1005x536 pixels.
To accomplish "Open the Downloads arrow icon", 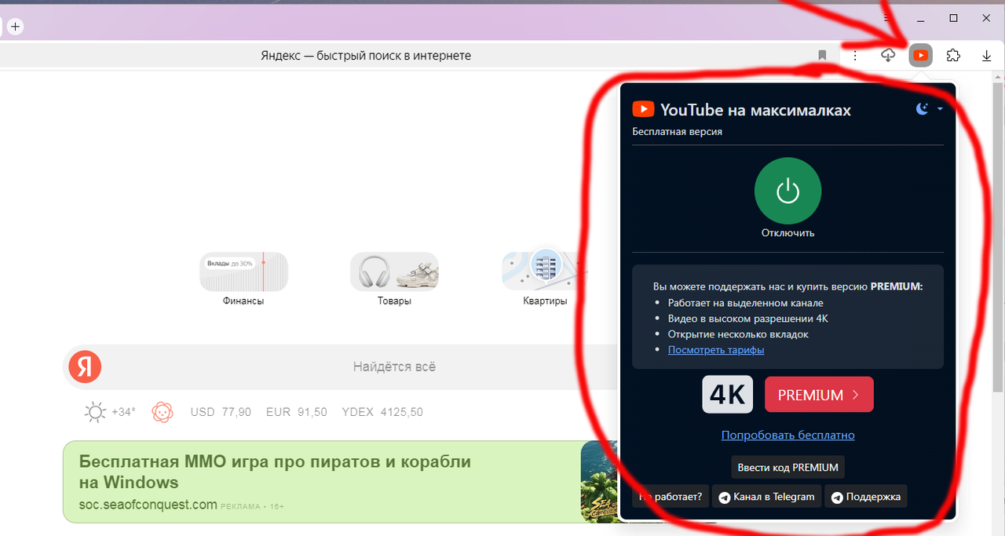I will (987, 56).
